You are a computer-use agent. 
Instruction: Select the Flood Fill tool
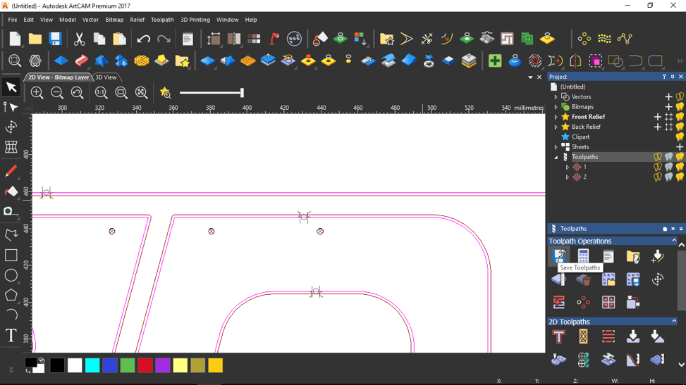(x=11, y=191)
